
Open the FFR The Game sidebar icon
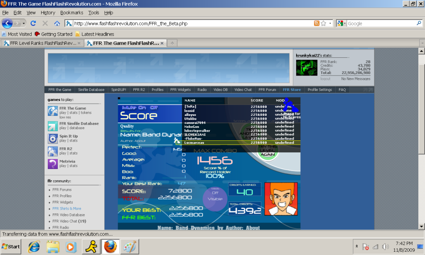53,111
